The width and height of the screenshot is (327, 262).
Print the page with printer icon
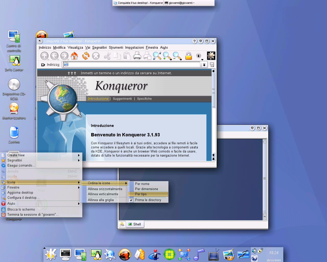tap(137, 56)
